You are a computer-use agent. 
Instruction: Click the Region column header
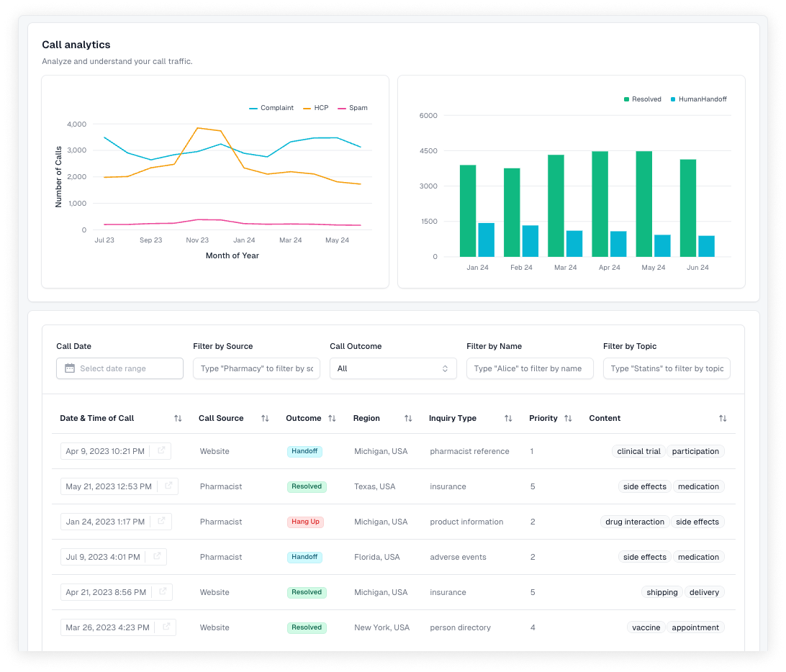[x=366, y=419]
